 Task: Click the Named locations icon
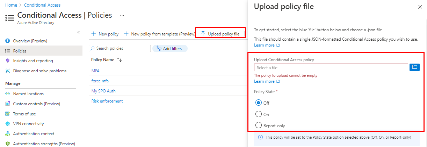pyautogui.click(x=8, y=94)
